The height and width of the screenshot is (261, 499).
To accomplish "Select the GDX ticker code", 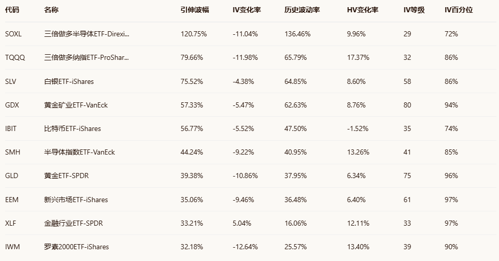I will [x=12, y=105].
